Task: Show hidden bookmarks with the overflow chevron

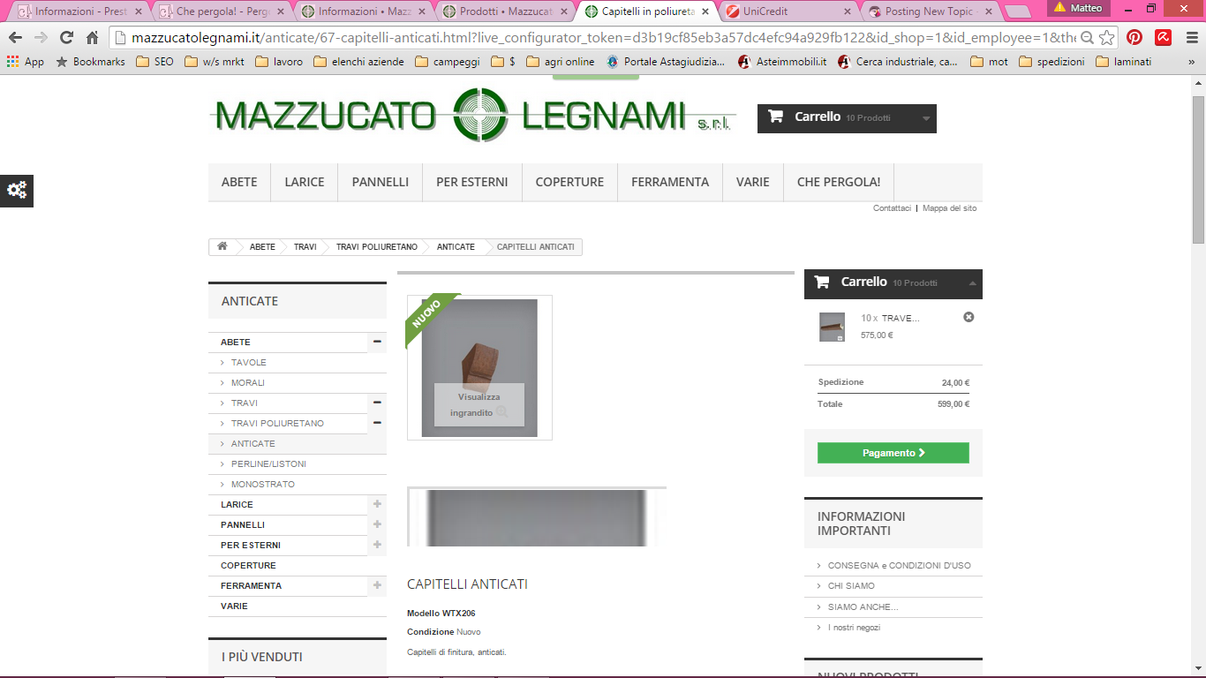Action: click(1191, 62)
